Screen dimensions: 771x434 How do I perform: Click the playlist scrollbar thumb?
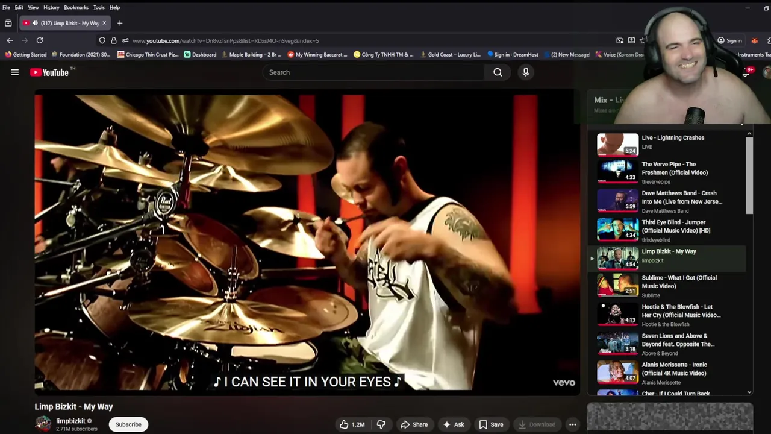coord(749,175)
